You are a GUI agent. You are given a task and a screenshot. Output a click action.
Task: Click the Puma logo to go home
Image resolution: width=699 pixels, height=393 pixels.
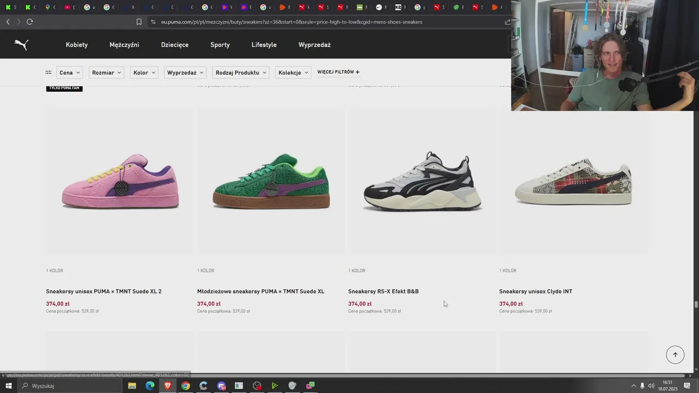[21, 45]
